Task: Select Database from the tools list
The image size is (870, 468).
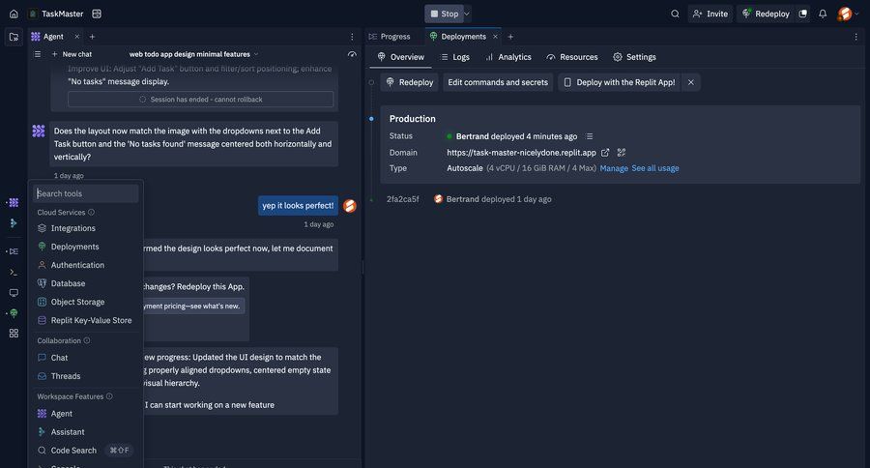Action: pos(68,283)
